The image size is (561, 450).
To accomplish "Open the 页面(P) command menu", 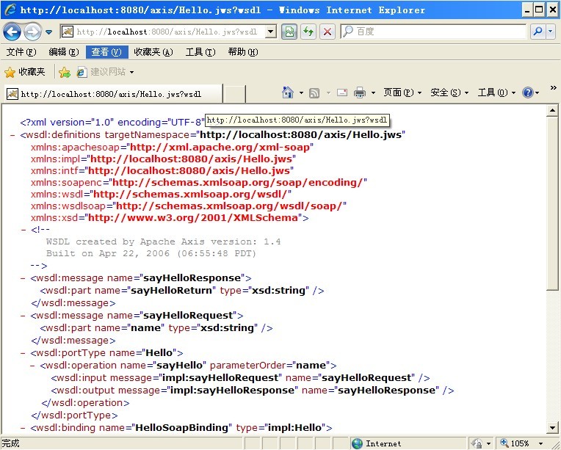I will (402, 92).
